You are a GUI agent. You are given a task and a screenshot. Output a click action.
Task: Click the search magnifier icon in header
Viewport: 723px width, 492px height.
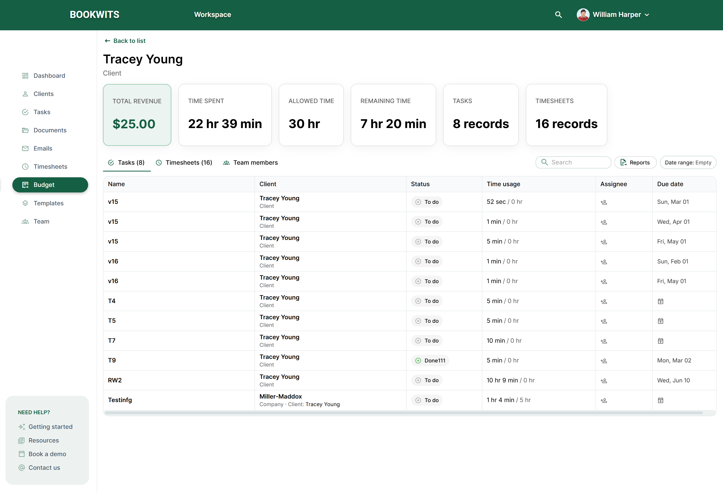tap(558, 15)
